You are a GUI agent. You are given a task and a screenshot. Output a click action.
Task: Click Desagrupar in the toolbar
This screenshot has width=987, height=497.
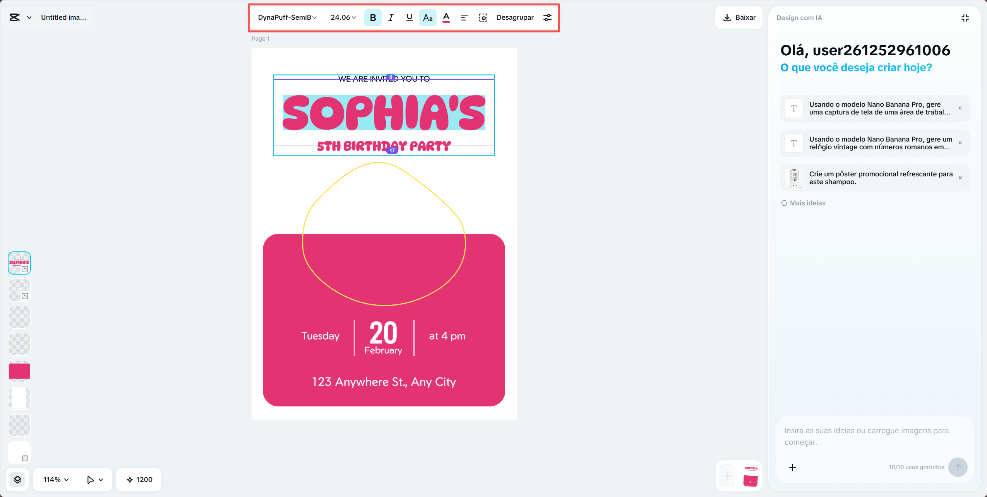(x=515, y=18)
